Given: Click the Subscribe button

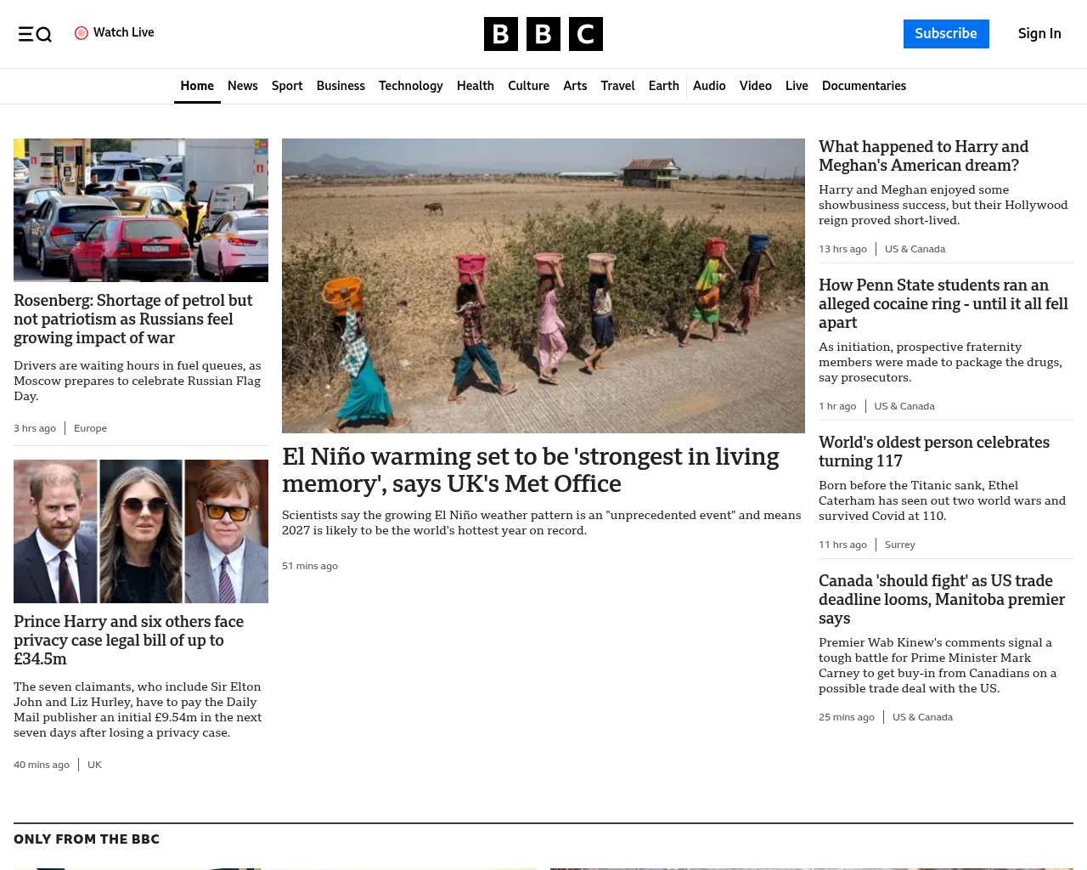Looking at the screenshot, I should tap(946, 34).
